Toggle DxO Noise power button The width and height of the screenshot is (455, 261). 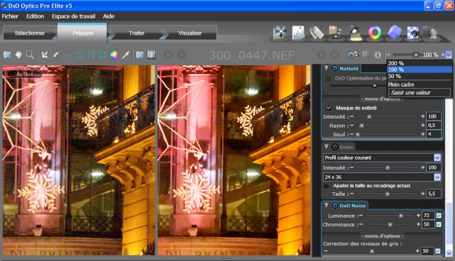[x=335, y=205]
